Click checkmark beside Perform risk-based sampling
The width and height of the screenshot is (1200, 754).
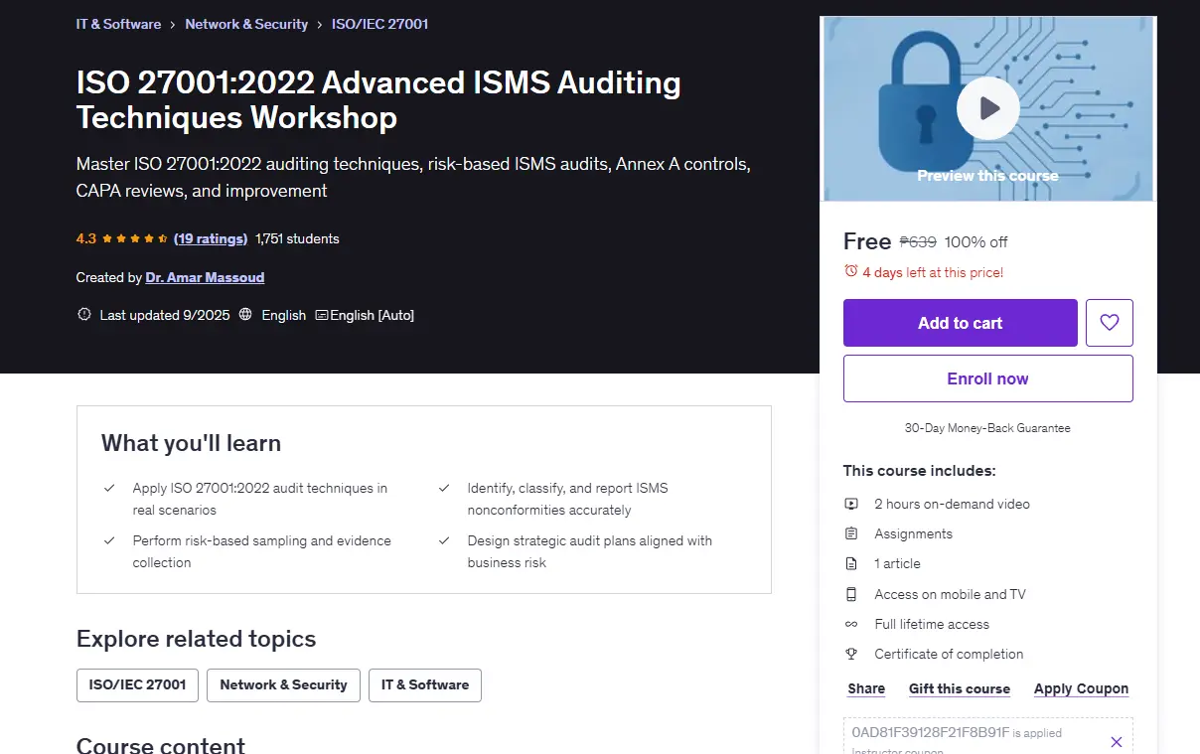click(x=109, y=540)
